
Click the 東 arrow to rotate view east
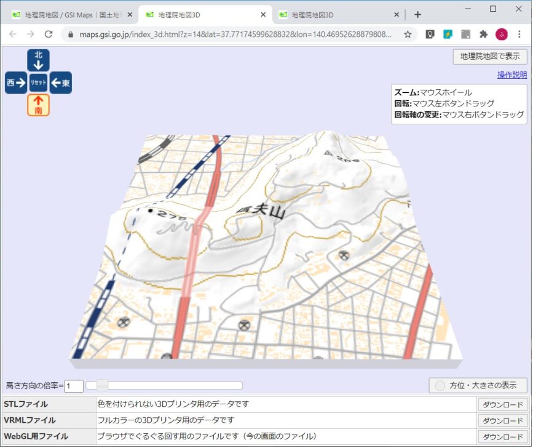coord(61,82)
